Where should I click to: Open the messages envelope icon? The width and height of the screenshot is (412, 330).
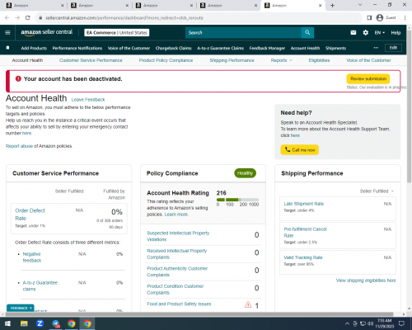click(x=353, y=32)
